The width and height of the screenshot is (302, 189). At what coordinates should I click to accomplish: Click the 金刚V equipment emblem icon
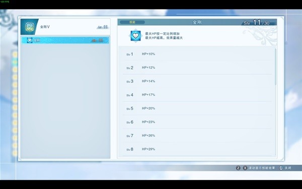(30, 27)
